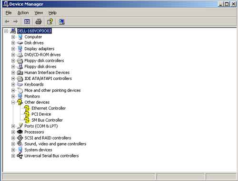Click the Ethernet Controller warning icon
This screenshot has height=181, width=238.
click(x=27, y=108)
